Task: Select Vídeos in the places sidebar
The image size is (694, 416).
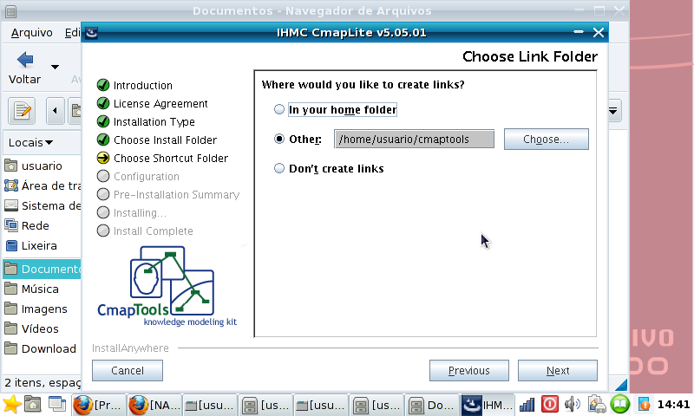Action: pos(42,328)
